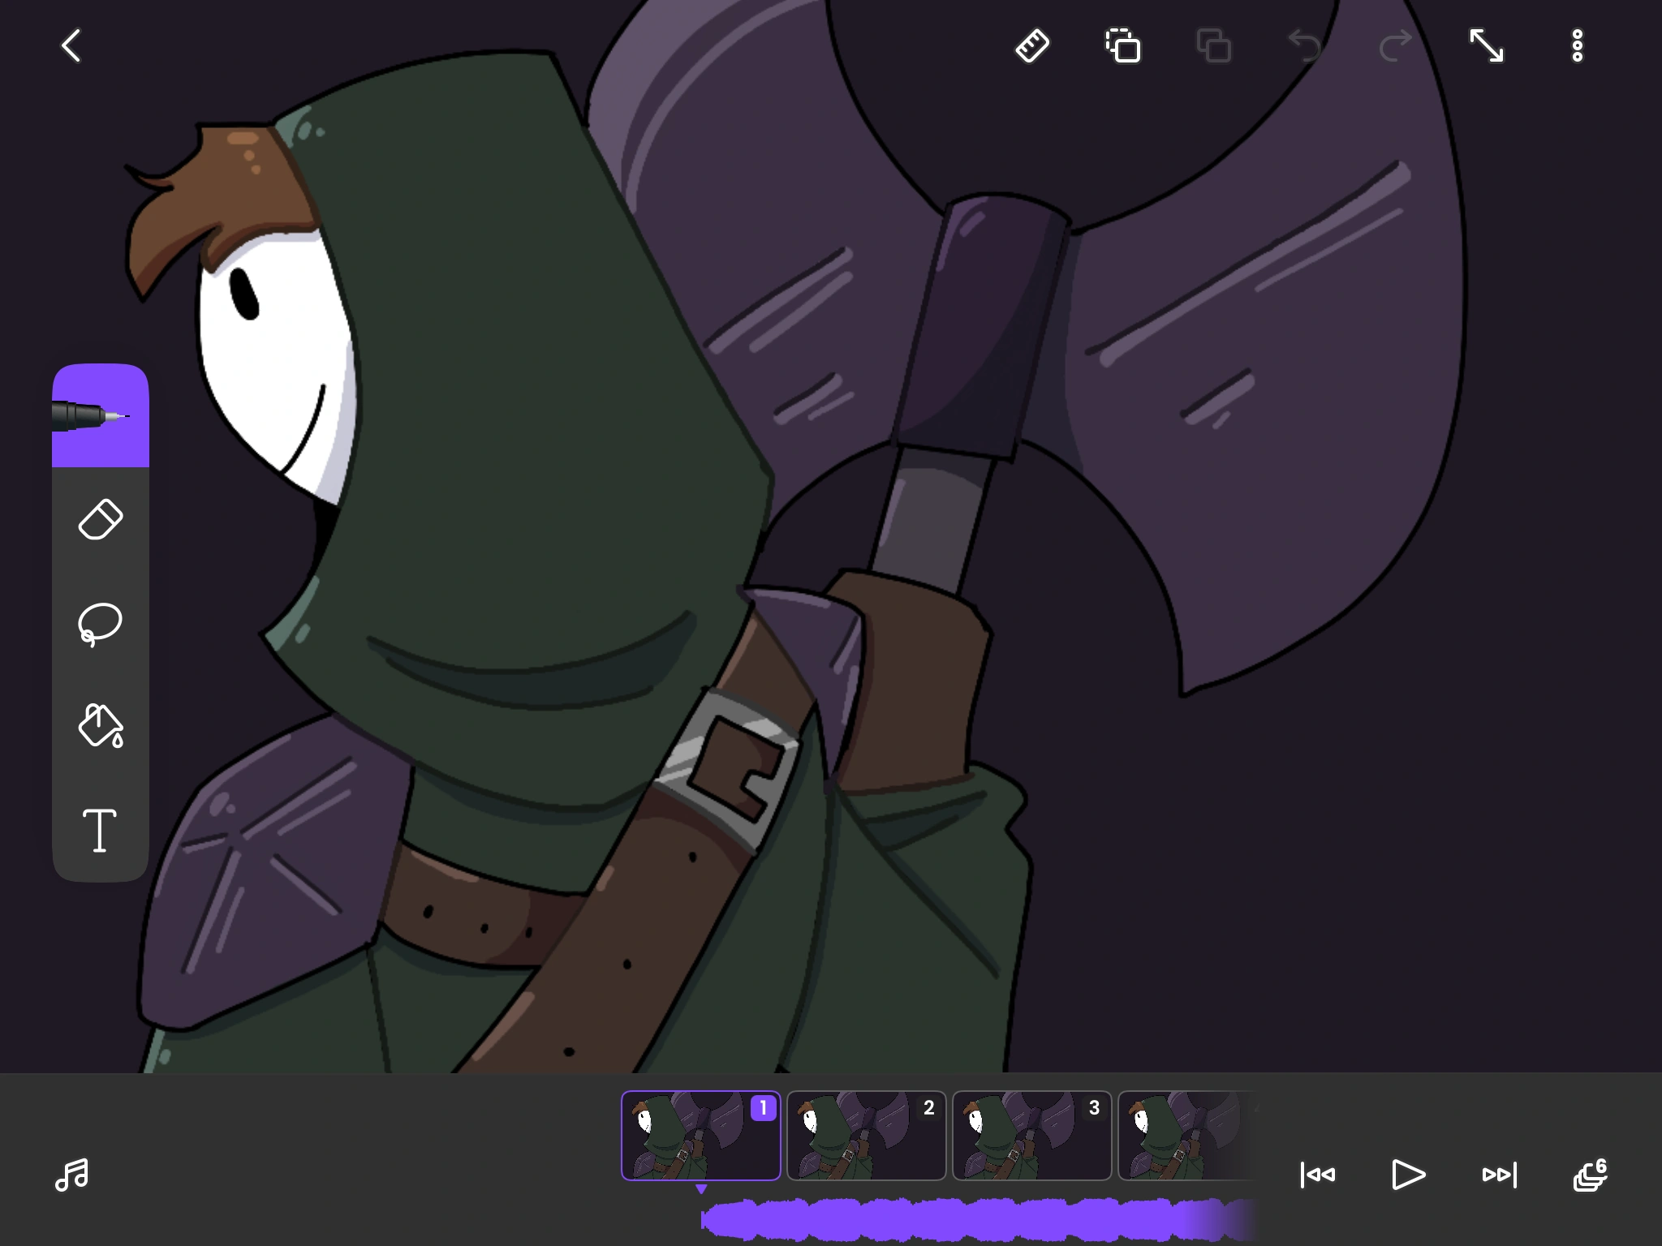
Task: Select the Paint Bucket fill tool
Action: point(100,725)
